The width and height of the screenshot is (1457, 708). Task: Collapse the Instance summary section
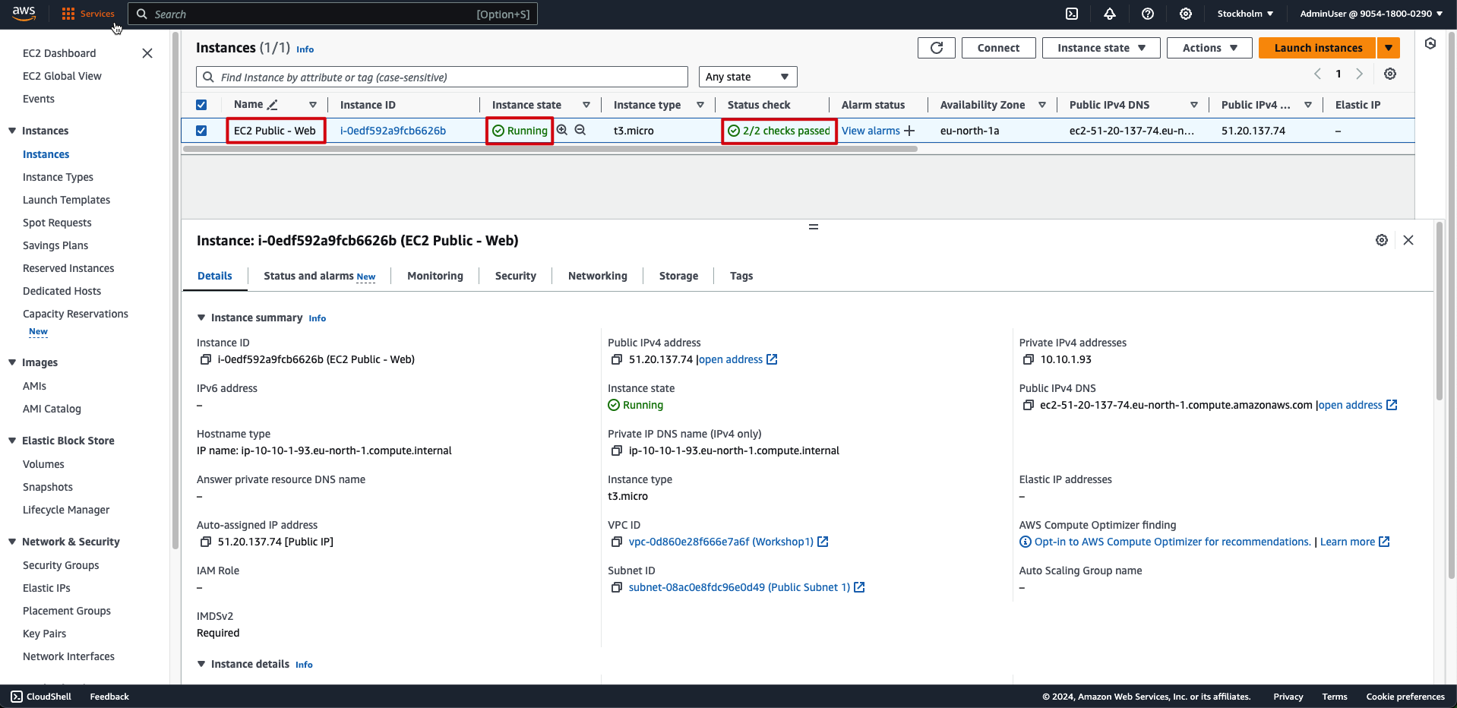201,318
